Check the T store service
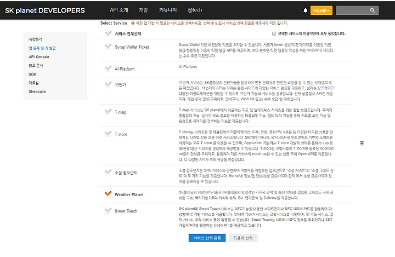This screenshot has width=395, height=257. tap(108, 134)
